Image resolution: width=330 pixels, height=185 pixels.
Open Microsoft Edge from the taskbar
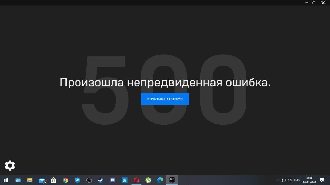point(160,180)
